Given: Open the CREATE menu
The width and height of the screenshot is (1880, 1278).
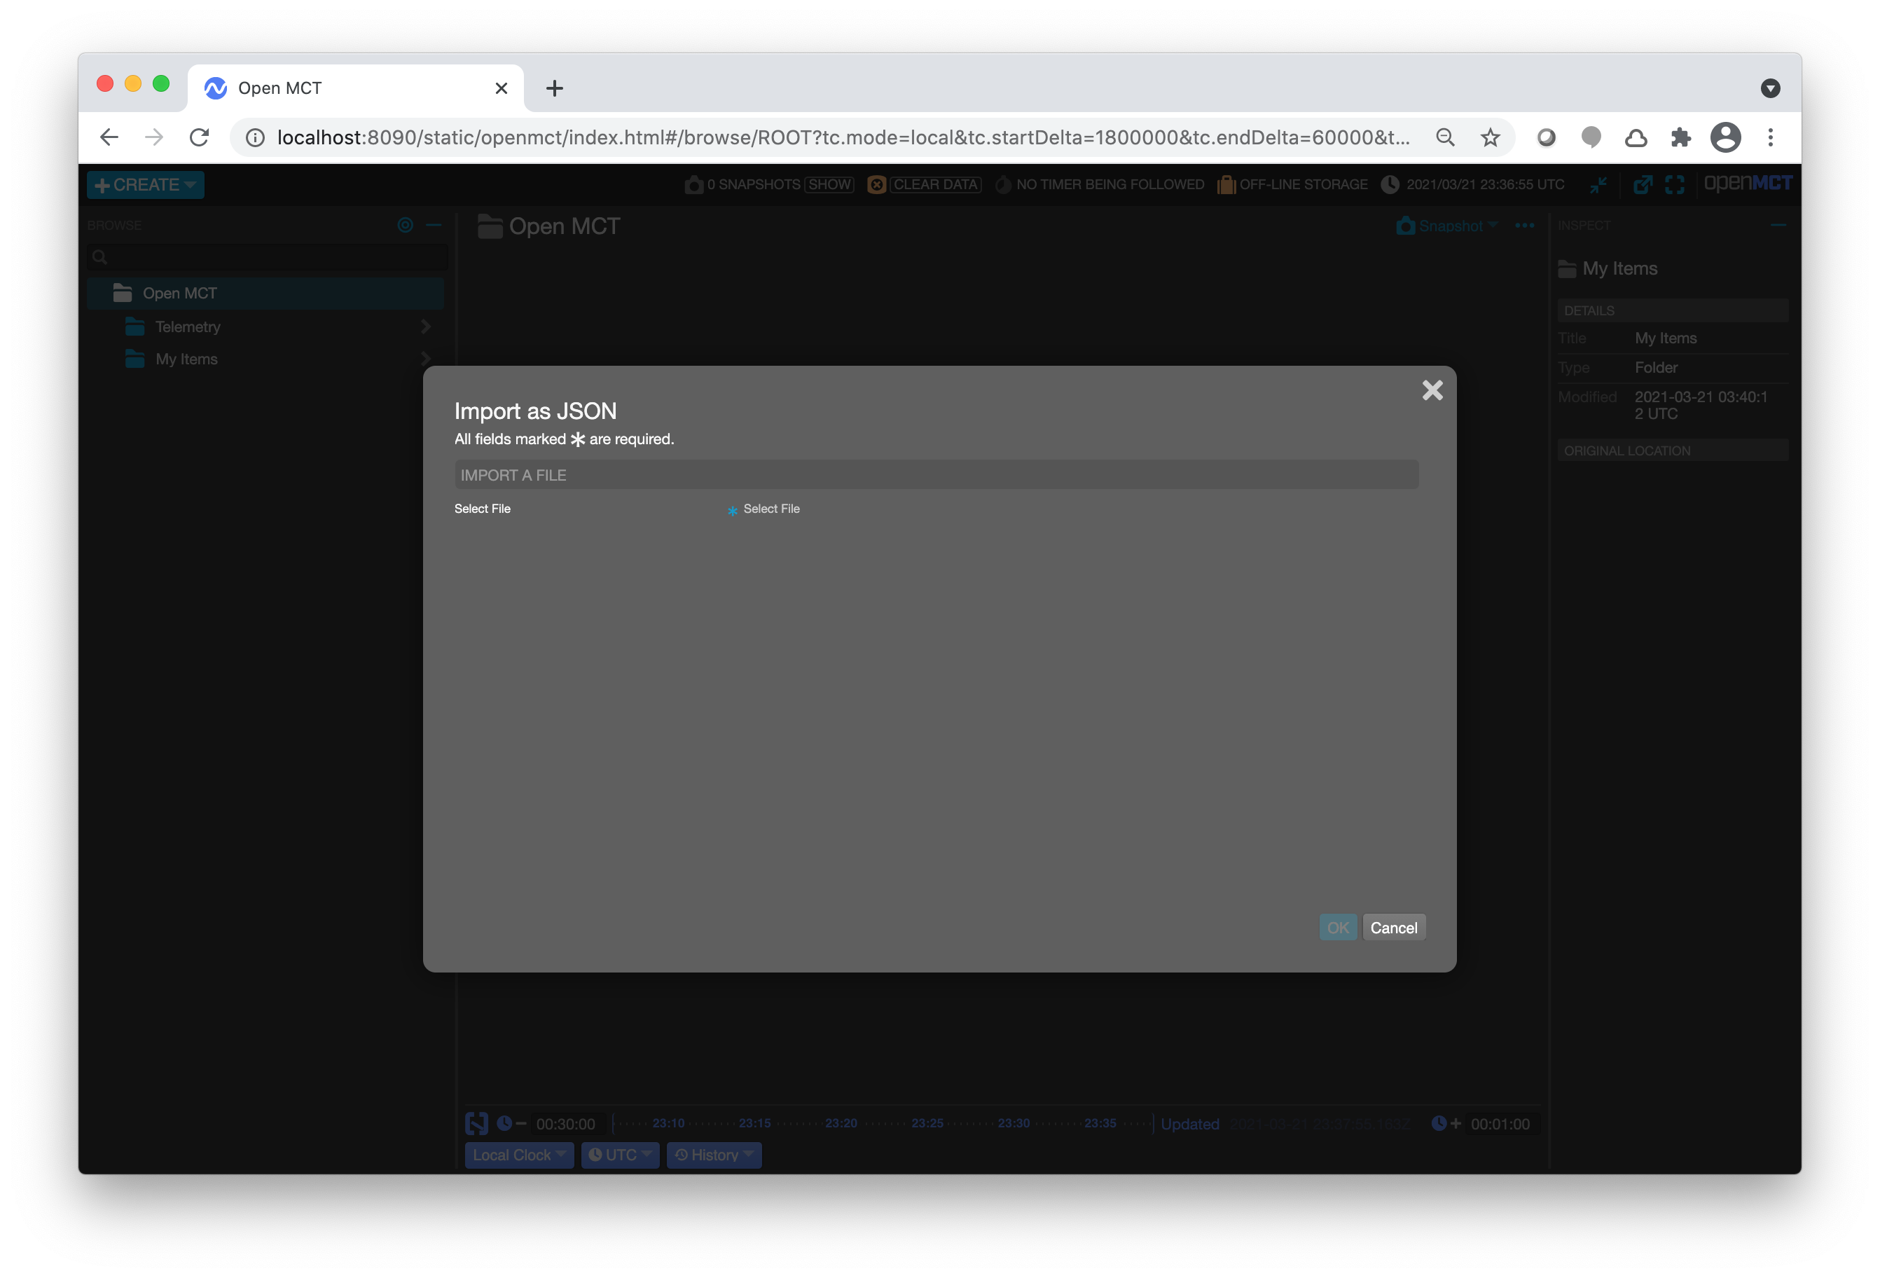Looking at the screenshot, I should pos(145,184).
